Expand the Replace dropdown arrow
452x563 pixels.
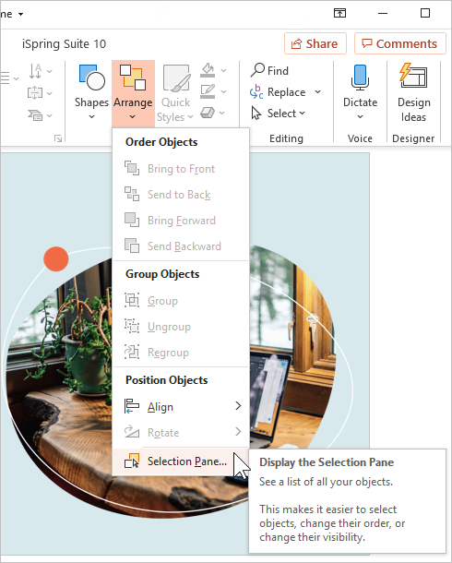[x=318, y=92]
